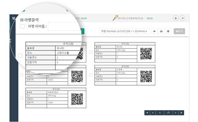Click the 노트북 item name cell
Viewport: 198px width, 122px height.
click(126, 70)
